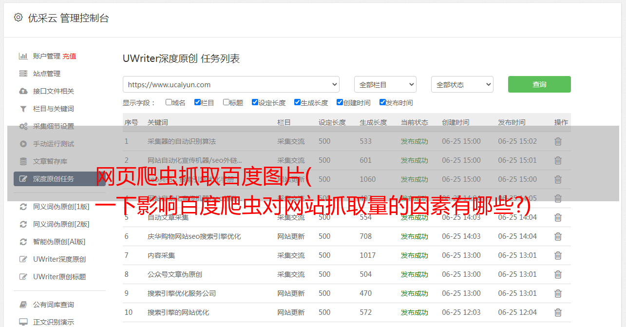Image resolution: width=626 pixels, height=327 pixels.
Task: Click the 当前状态 column header
Action: (415, 122)
